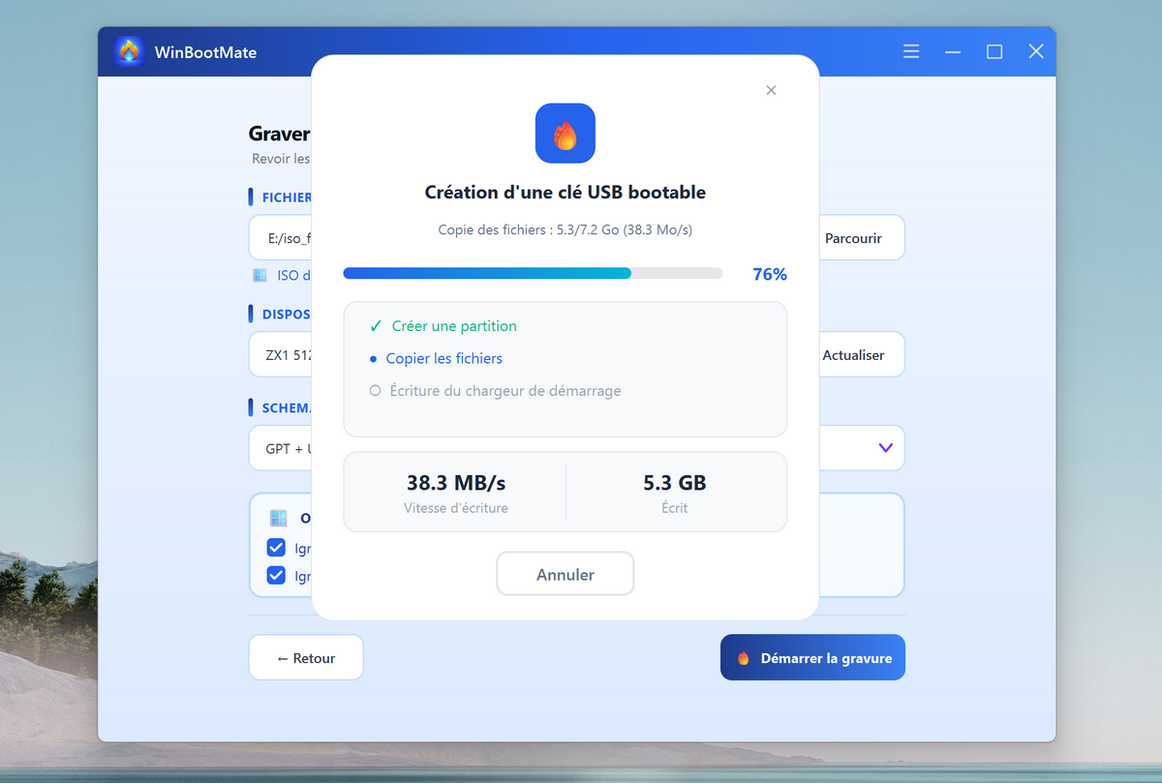This screenshot has height=783, width=1162.
Task: Click the flame icon on Démarrer la gravure
Action: click(x=744, y=658)
